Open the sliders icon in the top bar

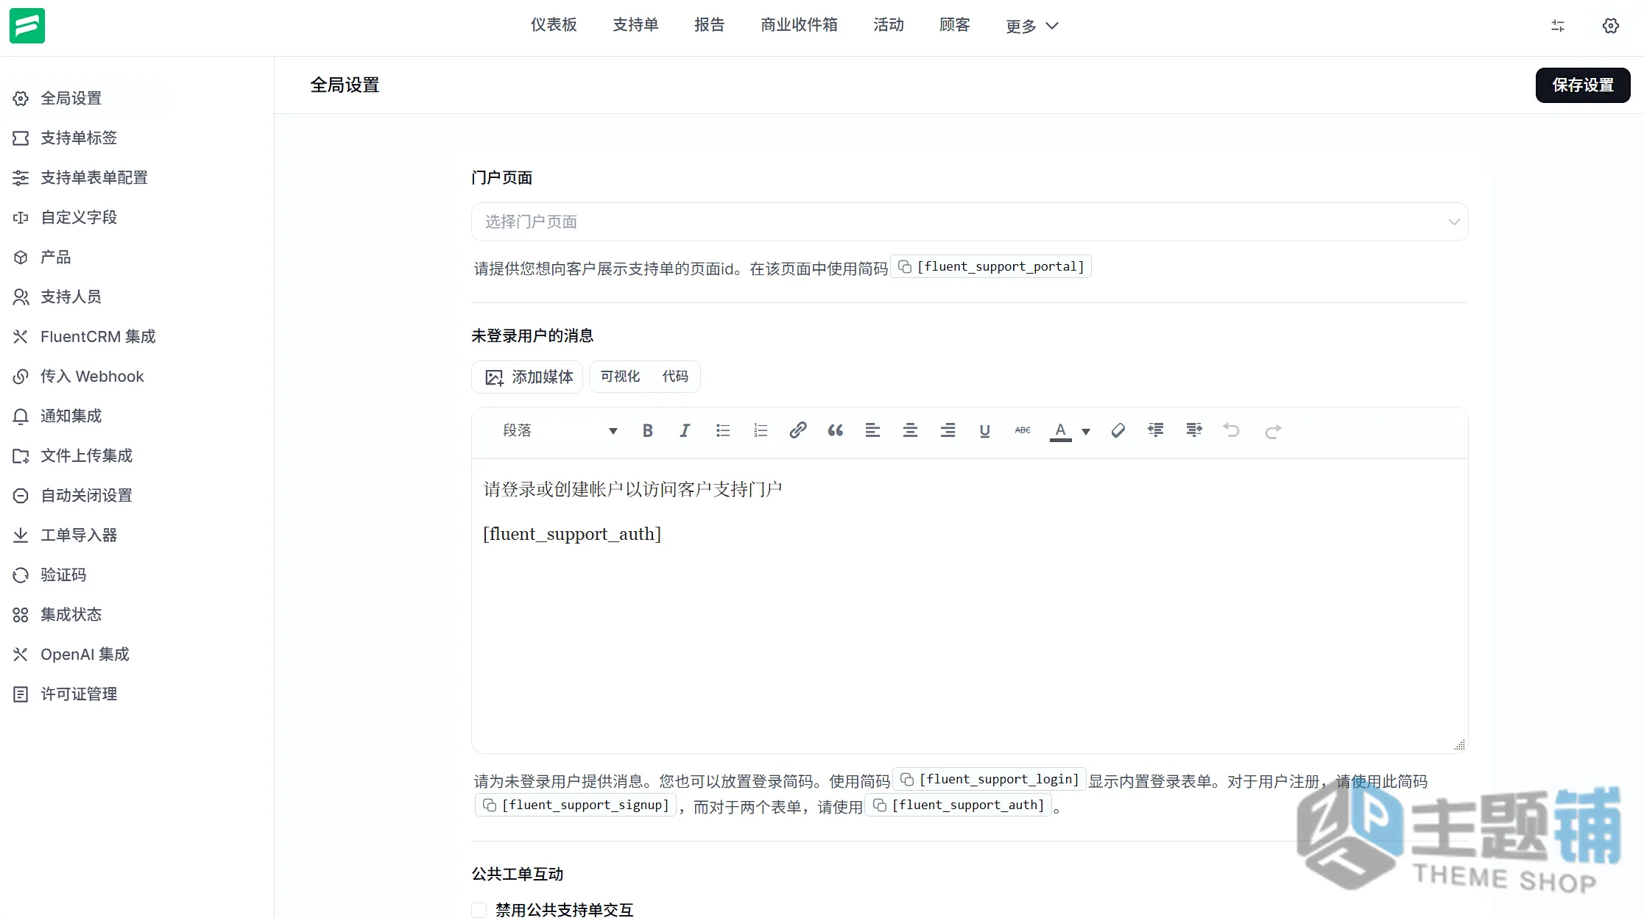[1558, 26]
